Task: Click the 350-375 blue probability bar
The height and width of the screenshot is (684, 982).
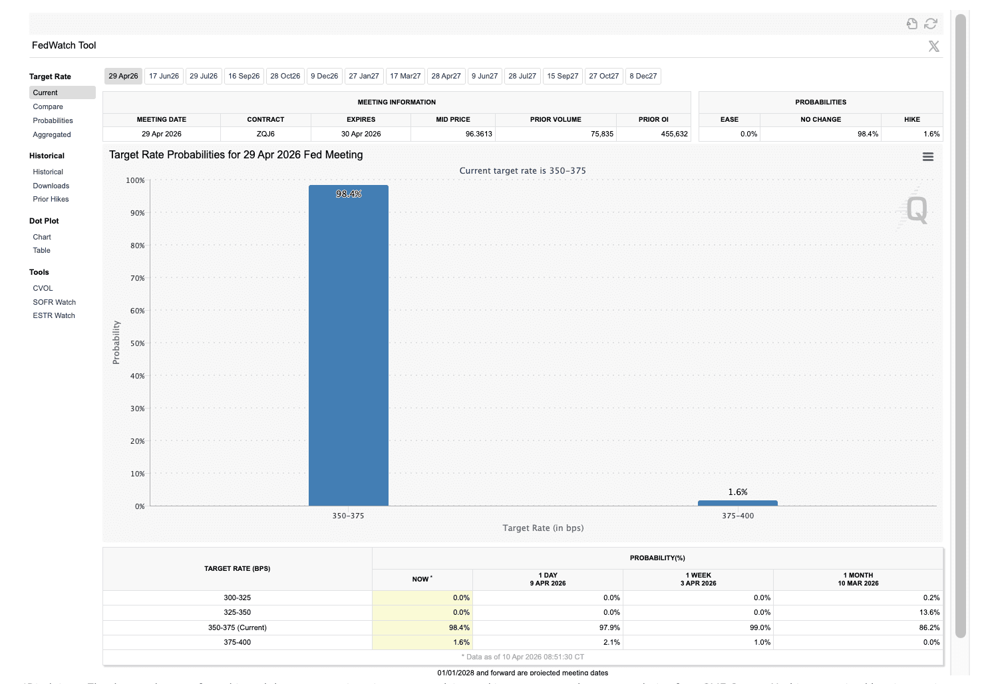Action: point(348,346)
